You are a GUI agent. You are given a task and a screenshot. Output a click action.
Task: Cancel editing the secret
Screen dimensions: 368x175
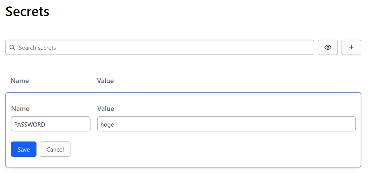(x=55, y=149)
